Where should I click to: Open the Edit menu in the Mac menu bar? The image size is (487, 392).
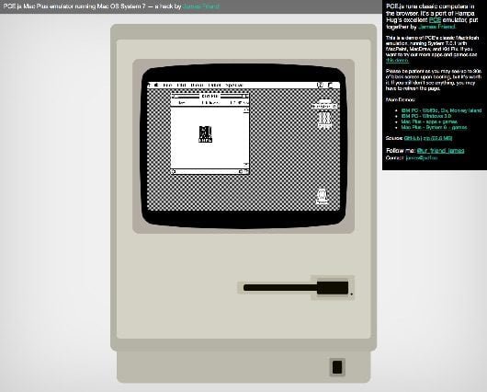click(181, 85)
